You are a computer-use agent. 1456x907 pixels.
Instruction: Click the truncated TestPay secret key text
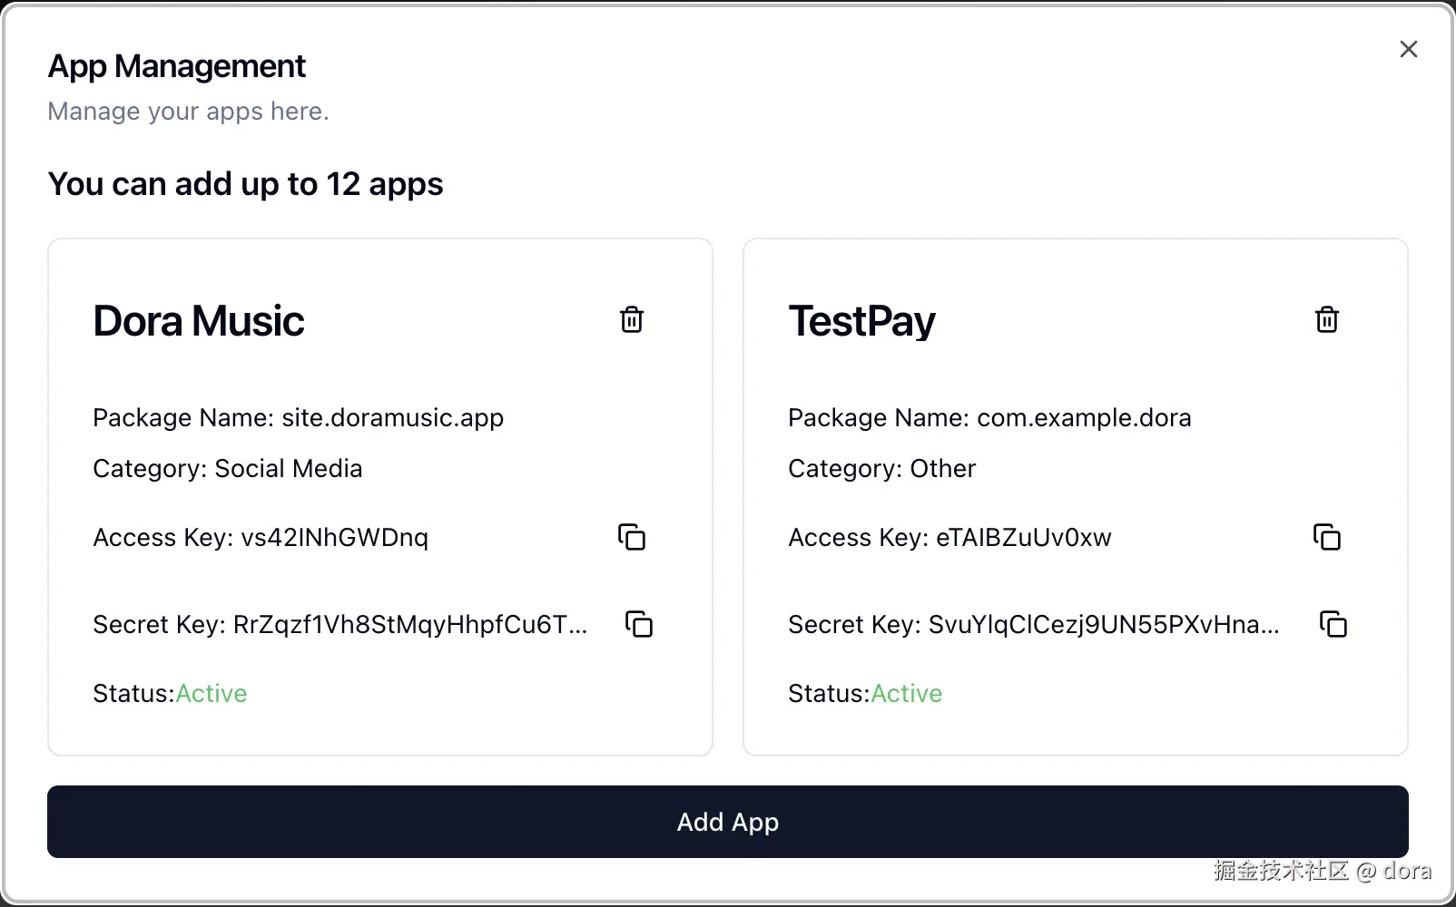[x=1103, y=625]
